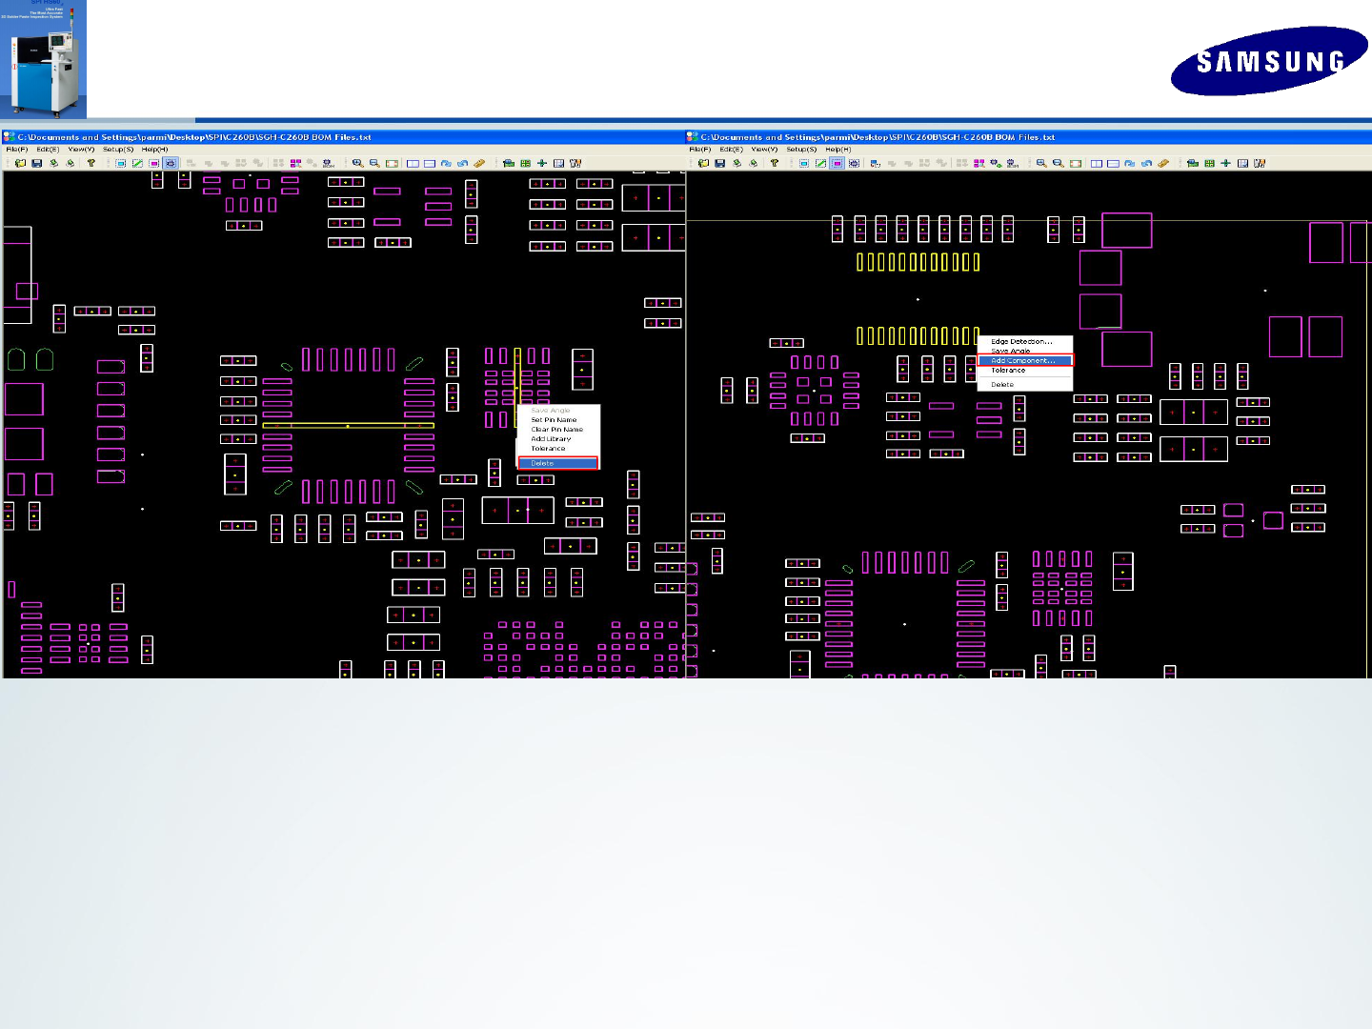Click the Save icon in the left window toolbar
The width and height of the screenshot is (1372, 1029).
[36, 163]
